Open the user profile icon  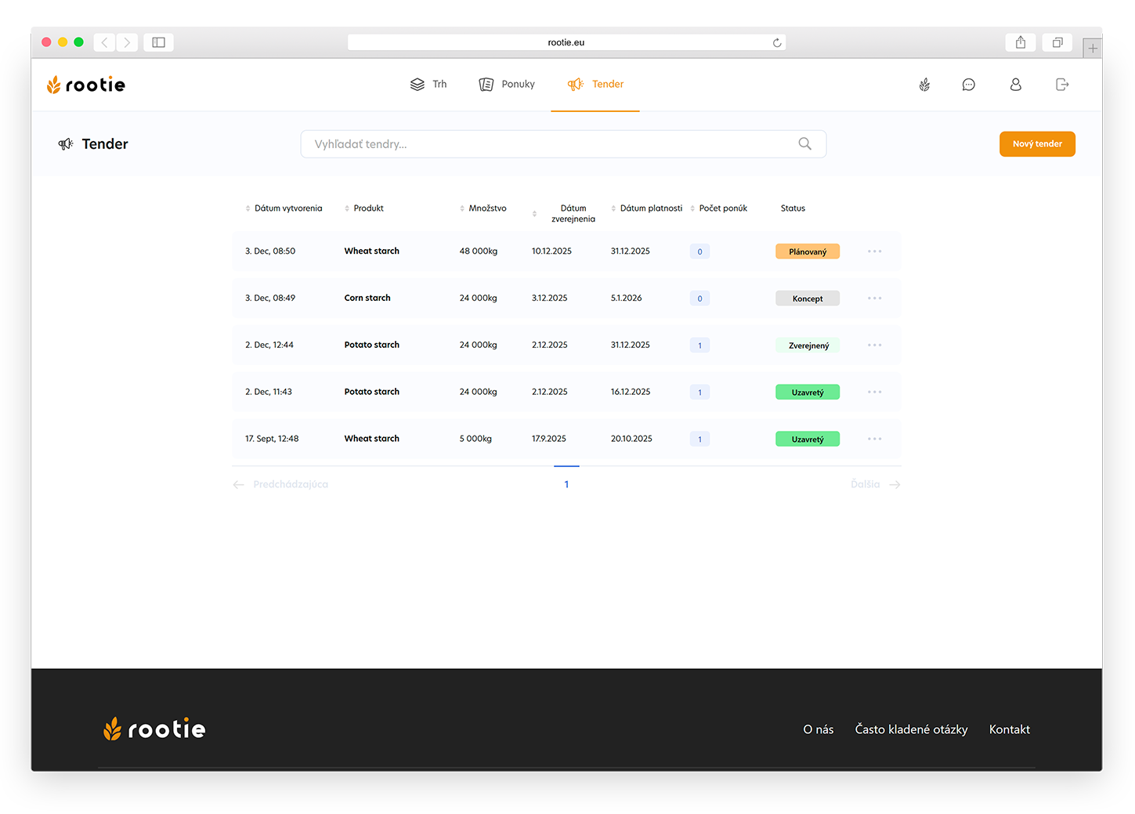(x=1015, y=85)
